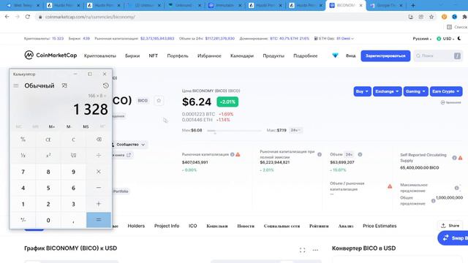Click calculator memory store MS key

(86, 126)
